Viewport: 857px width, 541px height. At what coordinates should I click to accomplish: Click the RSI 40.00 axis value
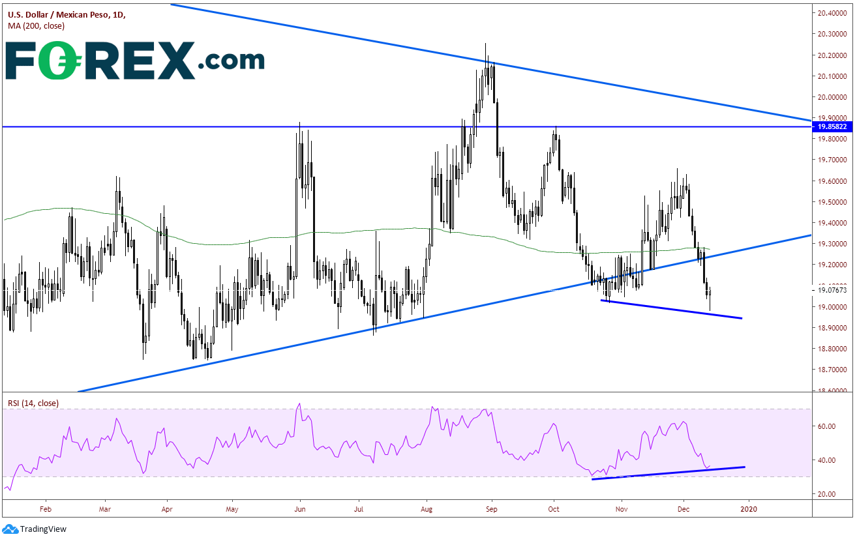pos(826,460)
